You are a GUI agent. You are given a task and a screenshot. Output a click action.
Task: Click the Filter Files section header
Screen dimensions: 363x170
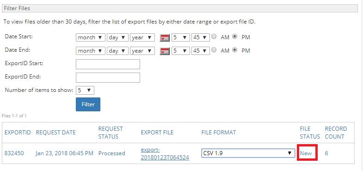tap(179, 9)
